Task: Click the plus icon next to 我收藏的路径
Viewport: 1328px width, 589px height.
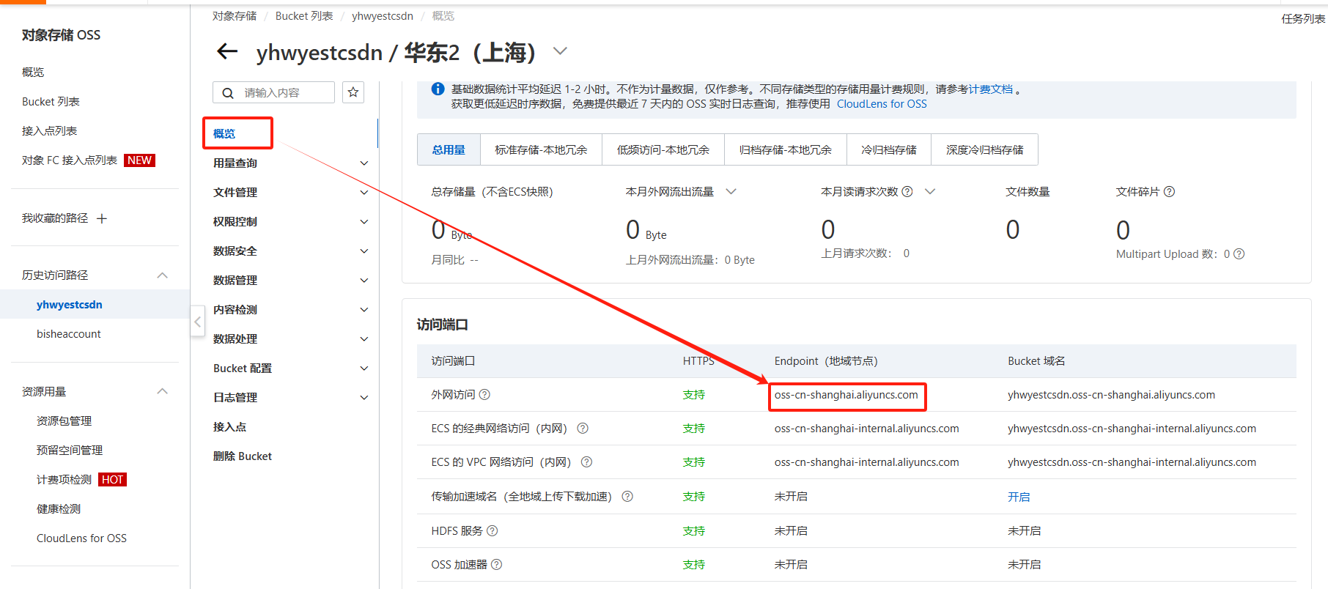Action: pos(102,218)
